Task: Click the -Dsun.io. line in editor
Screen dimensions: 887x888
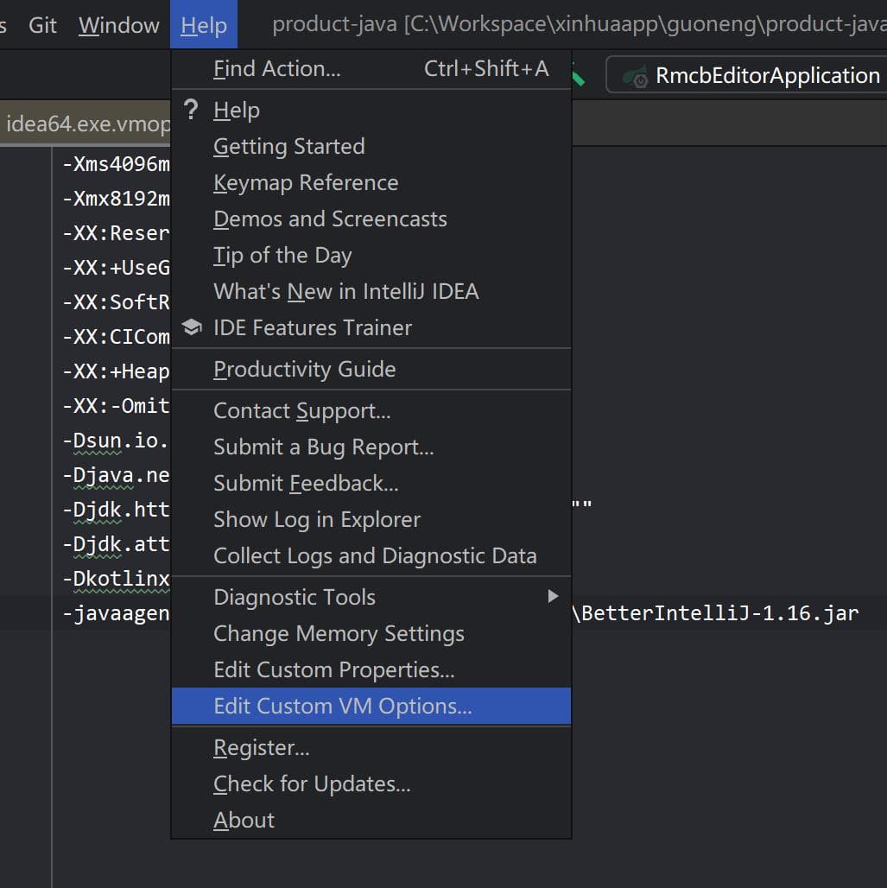Action: point(116,441)
